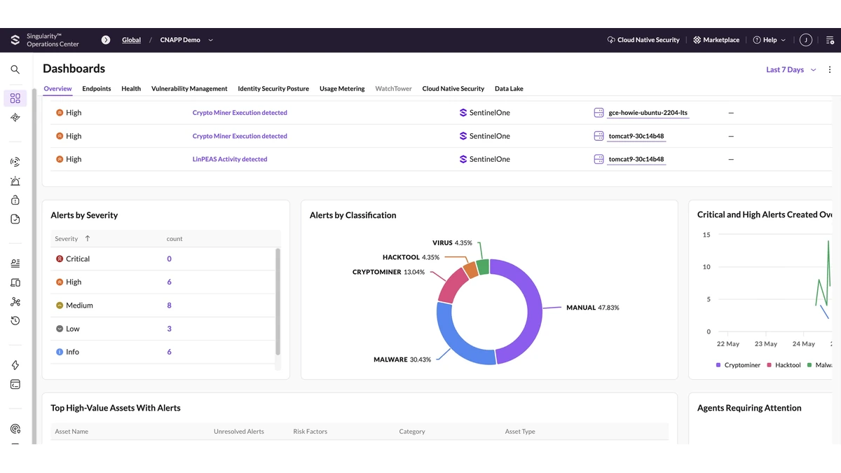The image size is (841, 473).
Task: Expand the CNAPP Demo scope dropdown
Action: coord(186,40)
